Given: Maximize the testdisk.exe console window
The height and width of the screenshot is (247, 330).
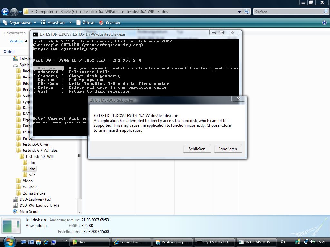Looking at the screenshot, I should [222, 32].
